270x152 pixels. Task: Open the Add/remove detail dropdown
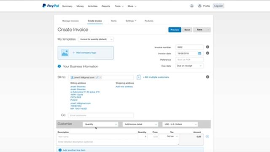point(140,124)
